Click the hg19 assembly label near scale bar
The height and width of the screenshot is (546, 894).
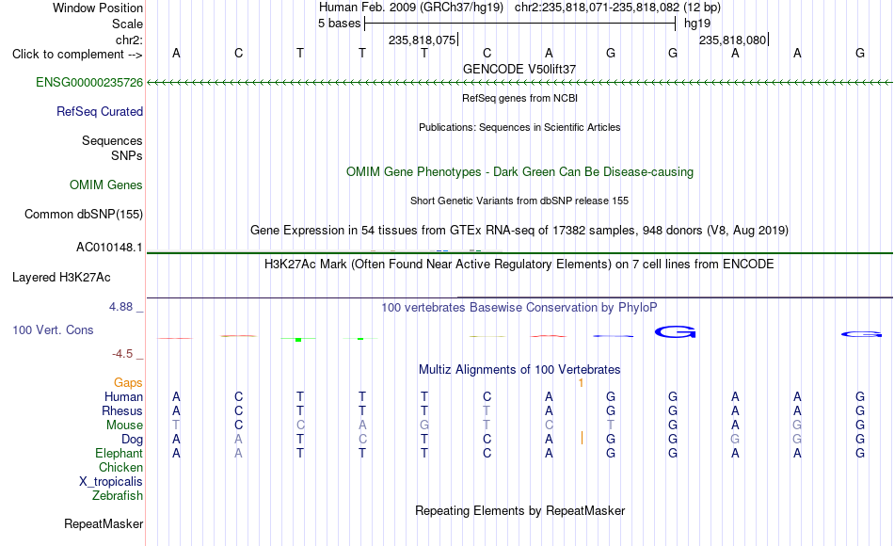pos(697,24)
